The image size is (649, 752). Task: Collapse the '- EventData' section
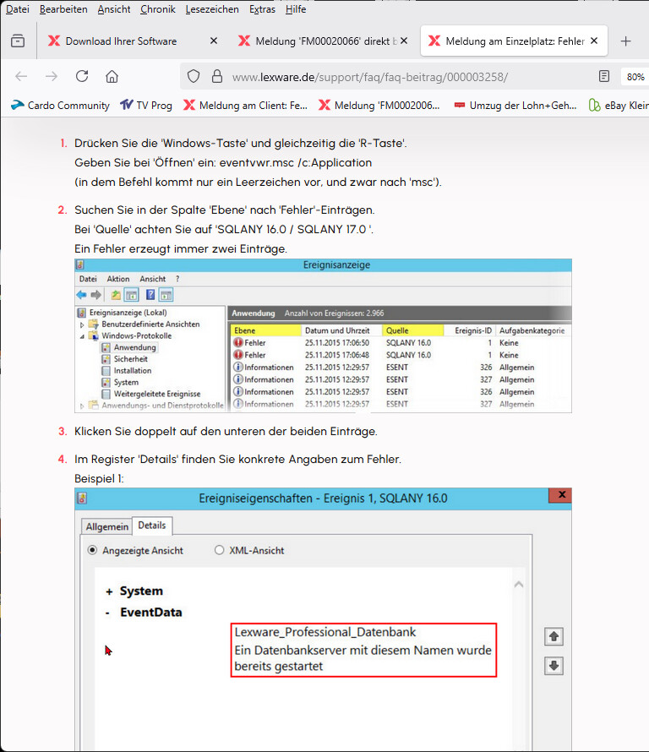click(x=108, y=613)
